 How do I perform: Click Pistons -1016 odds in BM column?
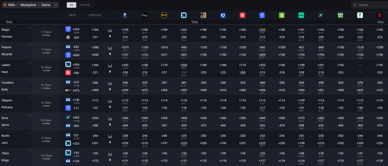pos(164,47)
